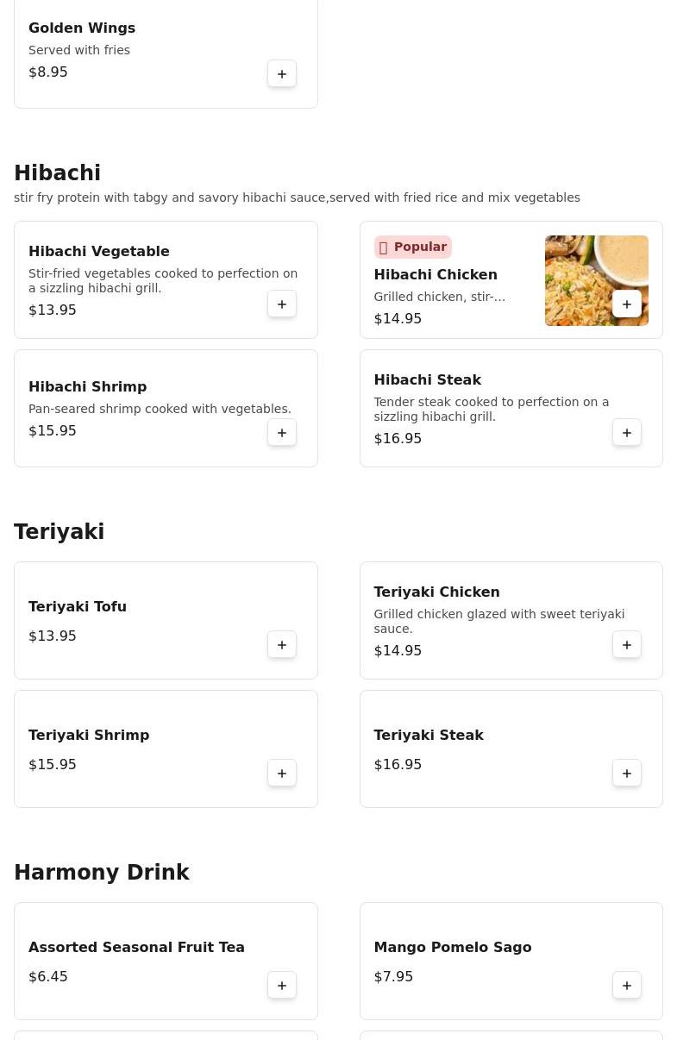
Task: Add Teriyaki Steak using plus button
Action: 627,773
